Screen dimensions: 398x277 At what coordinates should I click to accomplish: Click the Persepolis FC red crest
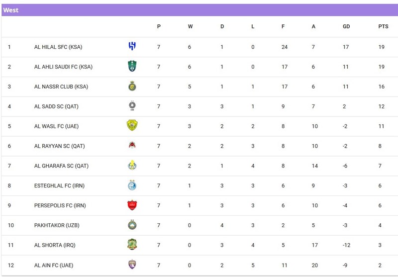(x=132, y=205)
